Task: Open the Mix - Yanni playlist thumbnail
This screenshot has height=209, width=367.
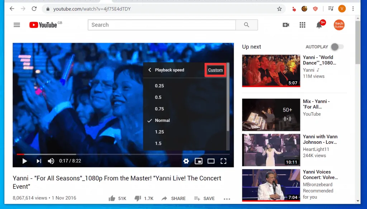Action: pos(271,115)
